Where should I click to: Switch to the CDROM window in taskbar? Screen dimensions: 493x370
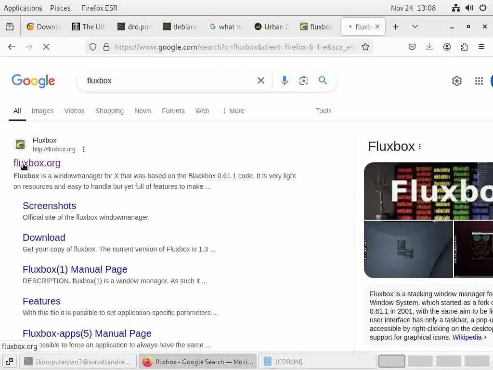[318, 362]
